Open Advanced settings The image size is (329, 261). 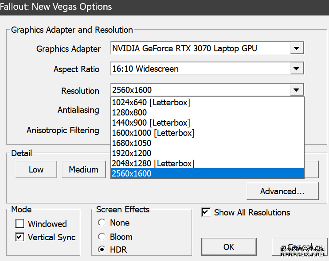(x=282, y=191)
